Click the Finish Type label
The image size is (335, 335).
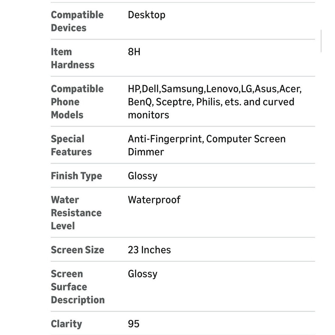coord(76,176)
